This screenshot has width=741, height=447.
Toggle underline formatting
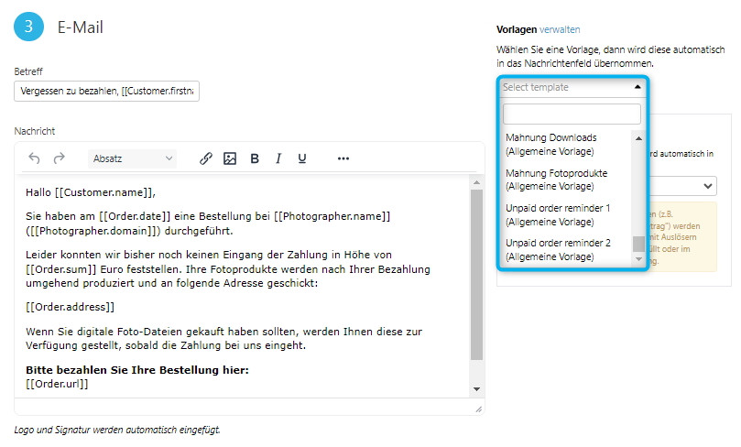[x=302, y=158]
